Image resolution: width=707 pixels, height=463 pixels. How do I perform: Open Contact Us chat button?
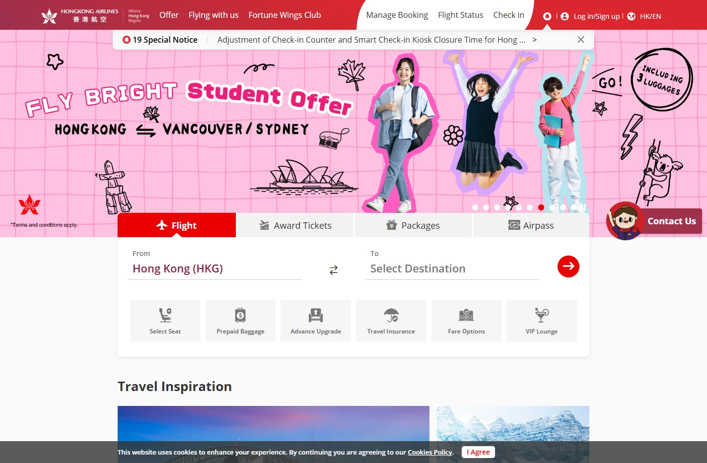click(x=671, y=221)
